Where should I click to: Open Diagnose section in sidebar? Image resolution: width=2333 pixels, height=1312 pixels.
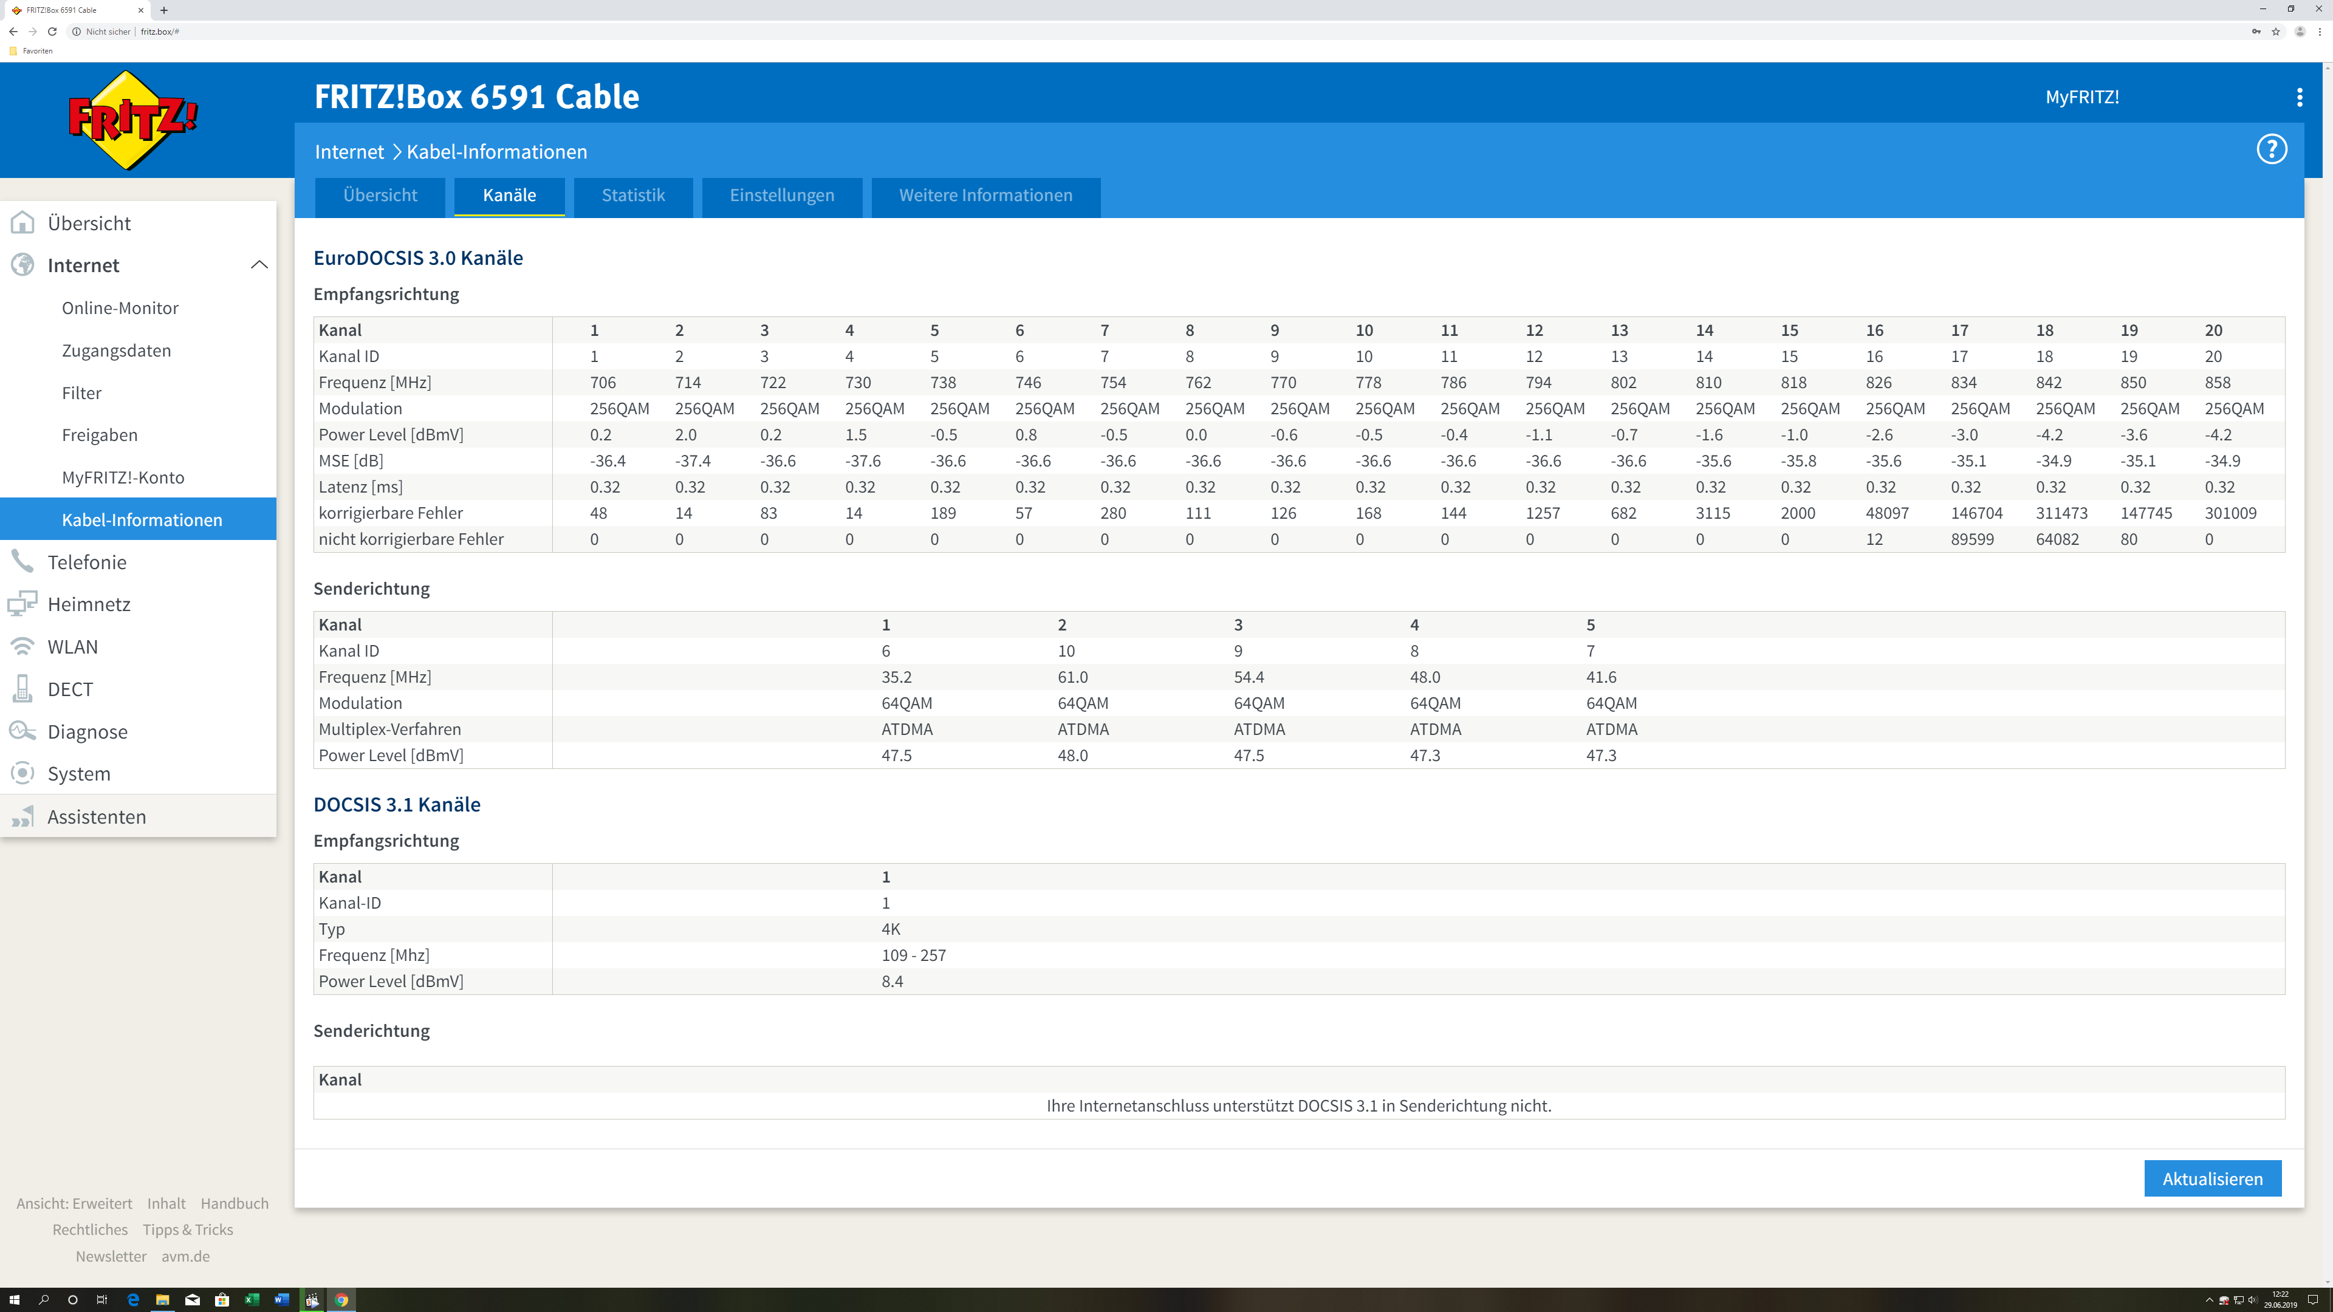(87, 731)
